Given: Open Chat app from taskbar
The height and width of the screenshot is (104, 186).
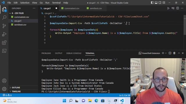Looking at the screenshot, I should pos(83,101).
